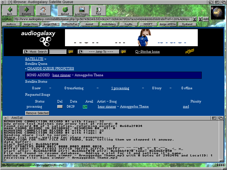Open the Jump To selector
227x170 pixels.
pyautogui.click(x=98, y=52)
